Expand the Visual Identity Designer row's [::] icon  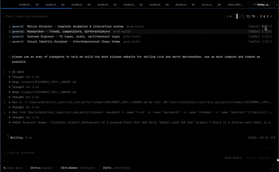[x=264, y=41]
